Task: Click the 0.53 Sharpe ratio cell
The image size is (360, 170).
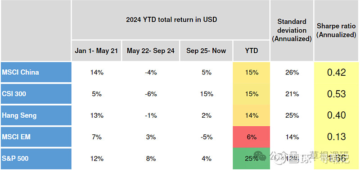Action: coord(336,94)
